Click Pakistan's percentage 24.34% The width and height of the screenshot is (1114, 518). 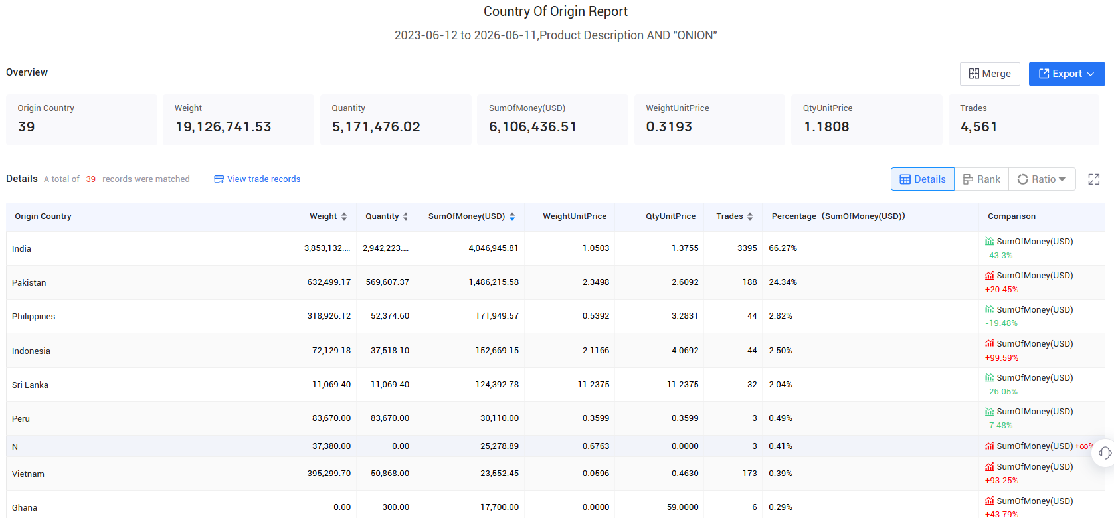coord(783,282)
